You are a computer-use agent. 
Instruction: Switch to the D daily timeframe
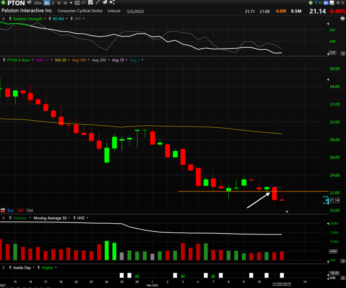tap(53, 3)
